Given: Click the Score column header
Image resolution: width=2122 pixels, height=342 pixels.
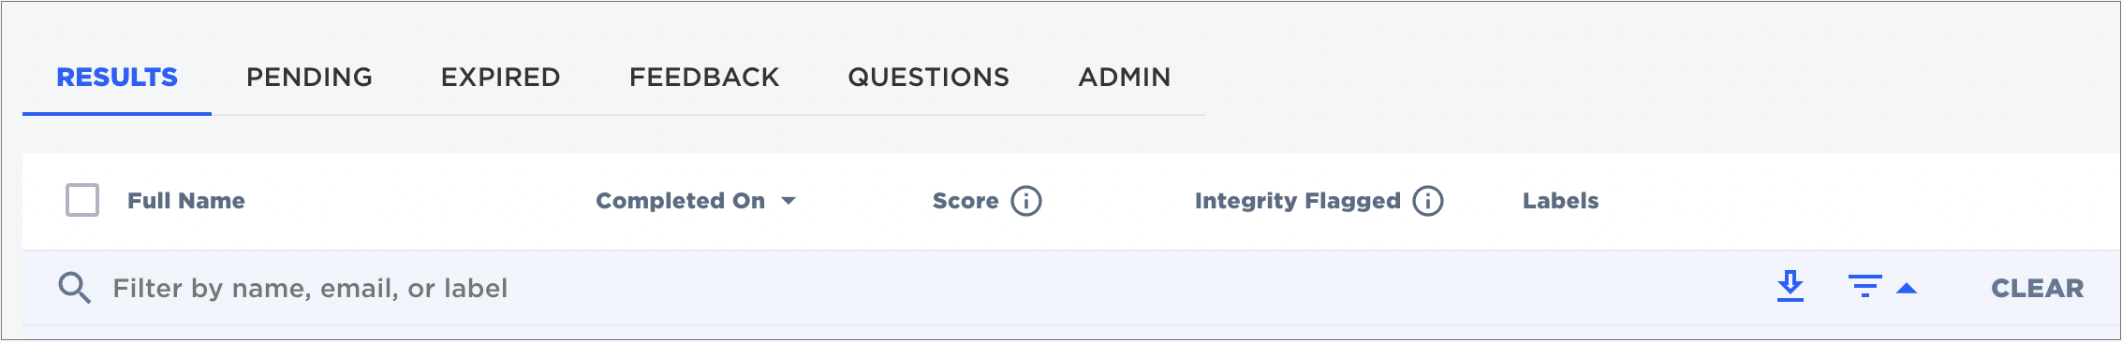Looking at the screenshot, I should tap(965, 201).
